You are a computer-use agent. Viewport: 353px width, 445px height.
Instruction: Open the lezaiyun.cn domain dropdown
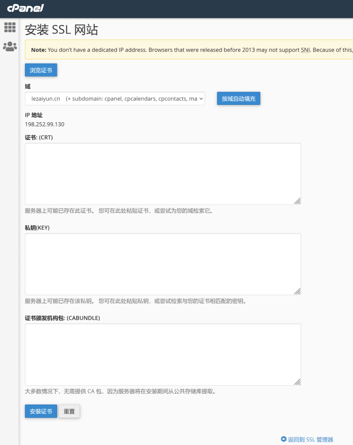pos(115,98)
